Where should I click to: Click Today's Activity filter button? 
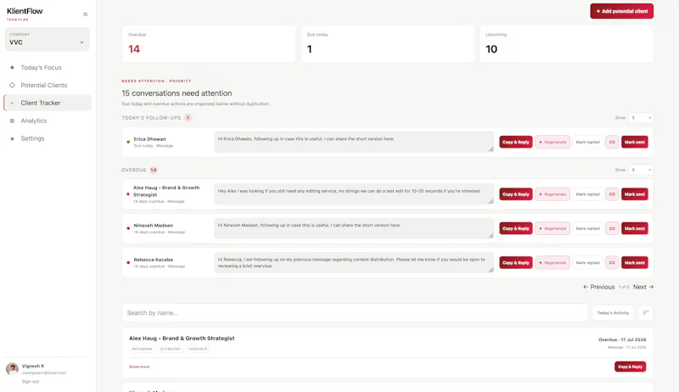(613, 313)
